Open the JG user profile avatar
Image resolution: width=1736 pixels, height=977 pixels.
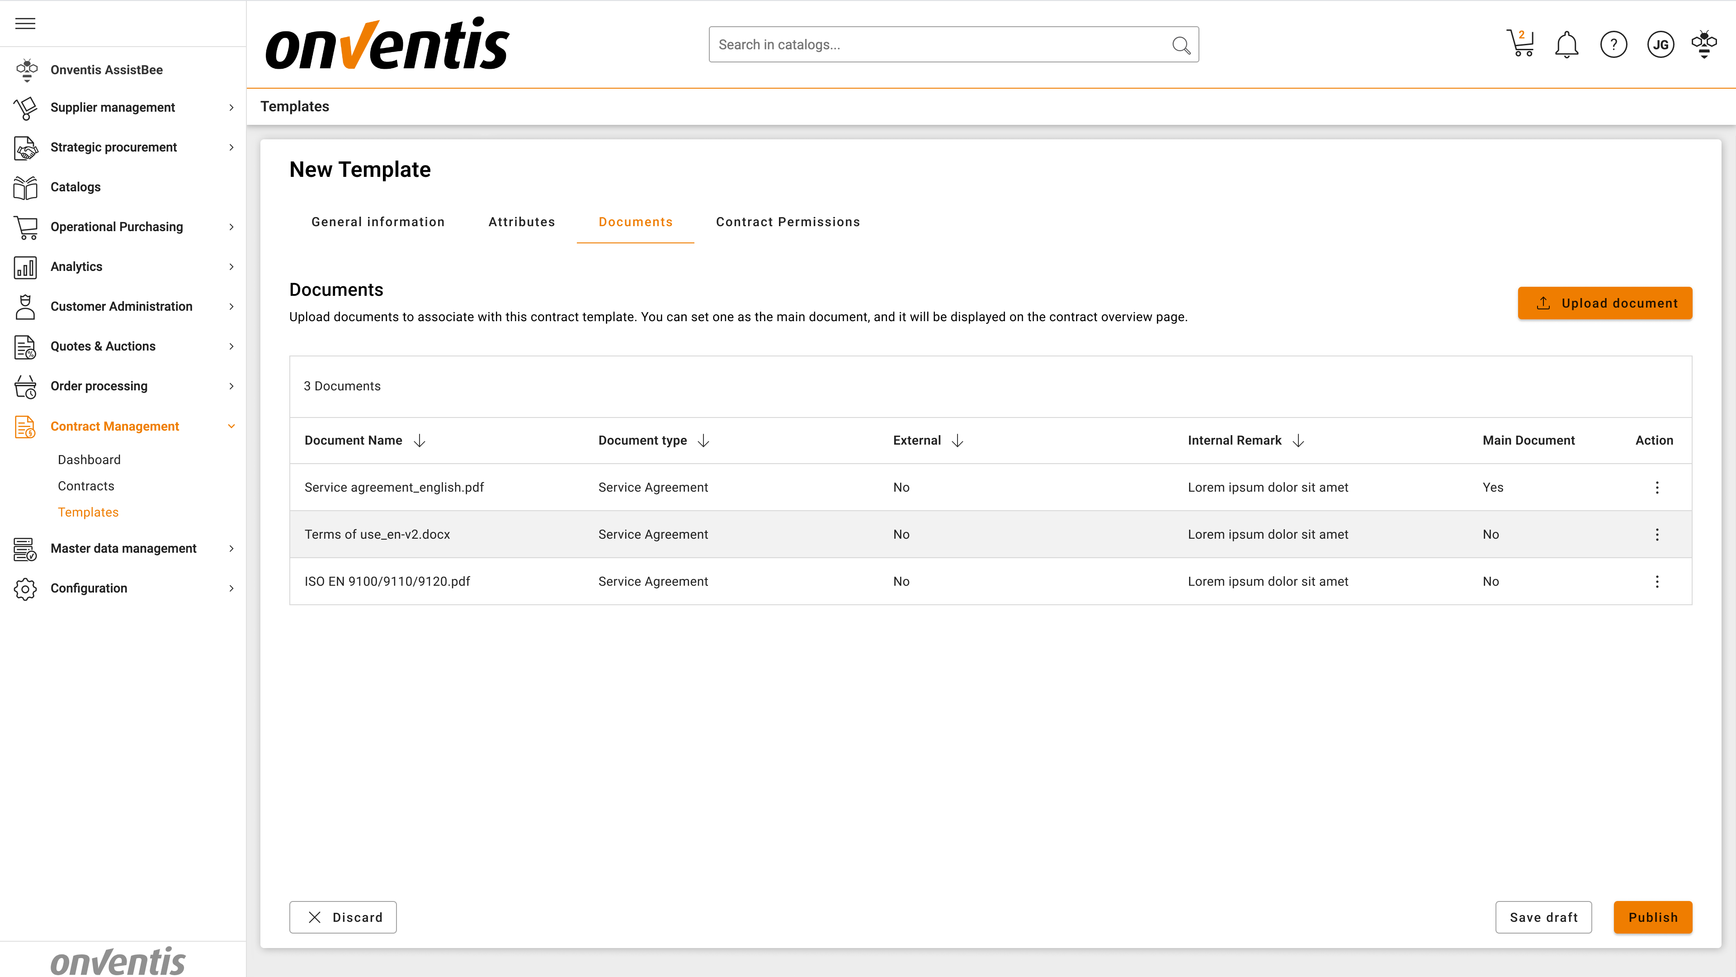click(1660, 44)
